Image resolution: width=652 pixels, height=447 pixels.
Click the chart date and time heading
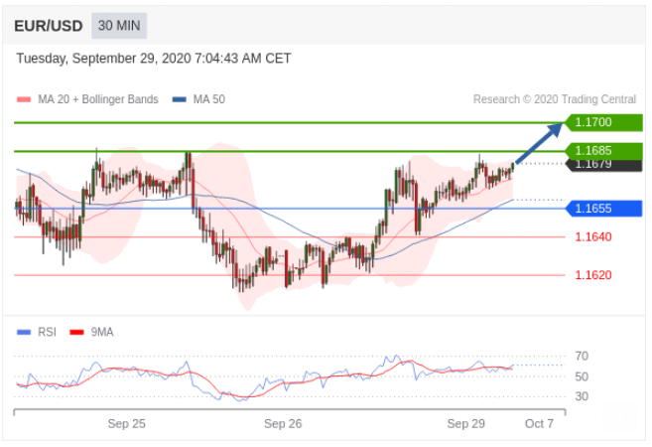click(x=154, y=59)
